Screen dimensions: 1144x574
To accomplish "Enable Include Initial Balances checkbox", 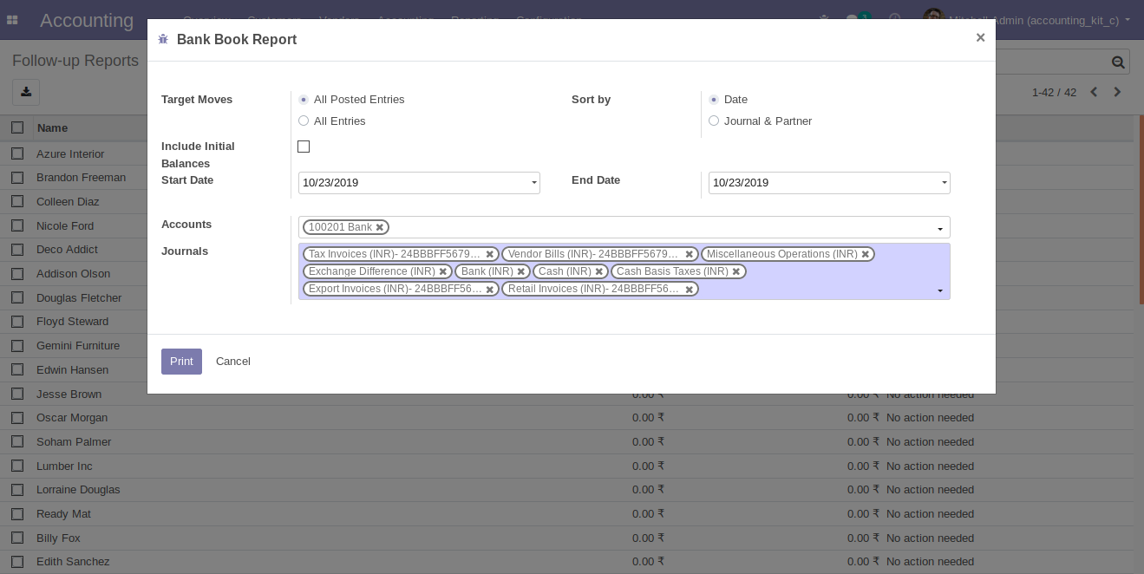I will 304,147.
